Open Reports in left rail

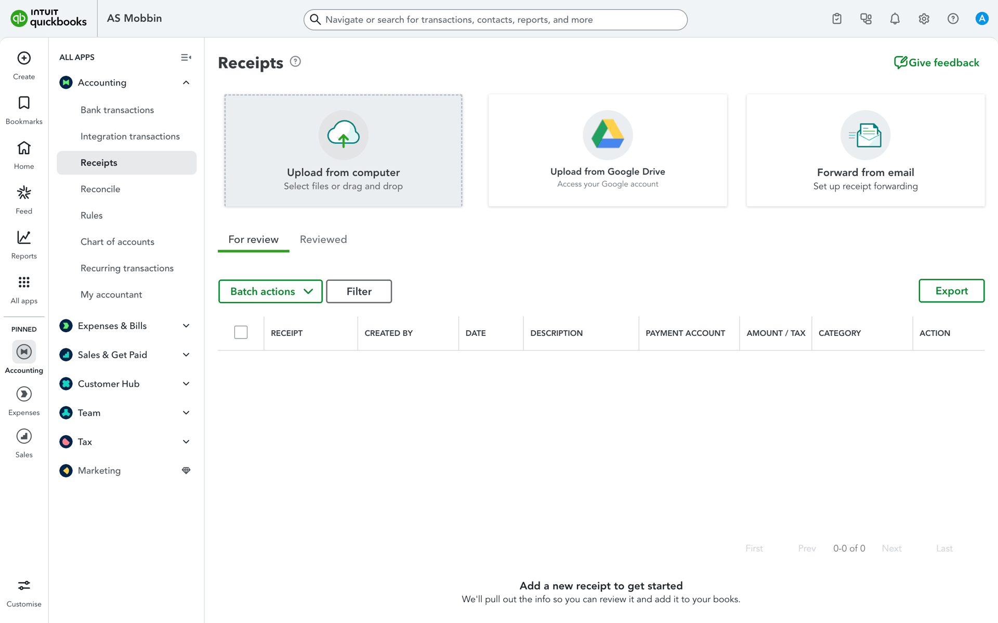point(24,237)
